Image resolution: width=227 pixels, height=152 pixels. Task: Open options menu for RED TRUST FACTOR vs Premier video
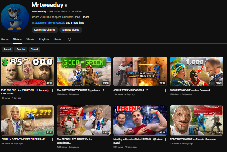[x=222, y=140]
